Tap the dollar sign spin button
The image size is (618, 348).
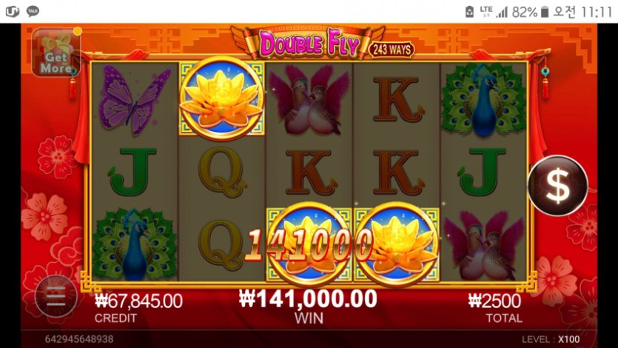coord(558,185)
